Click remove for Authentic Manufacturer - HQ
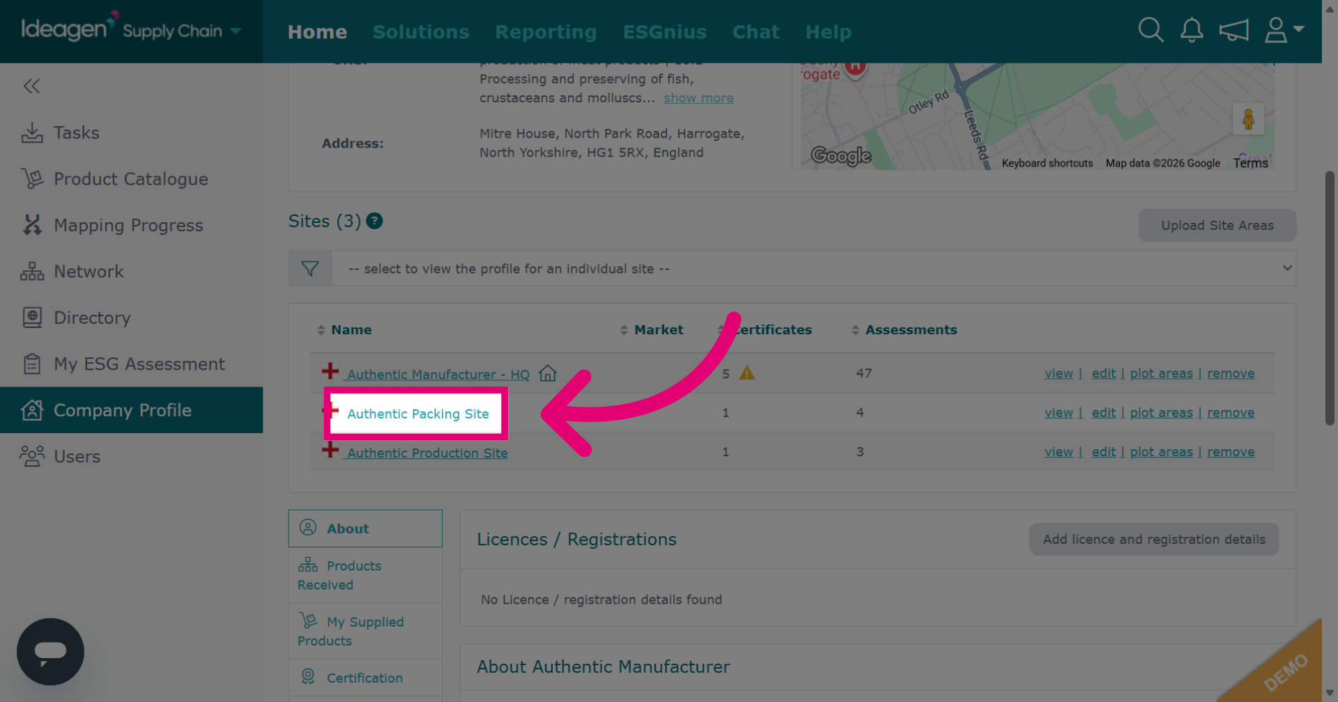 pos(1231,373)
